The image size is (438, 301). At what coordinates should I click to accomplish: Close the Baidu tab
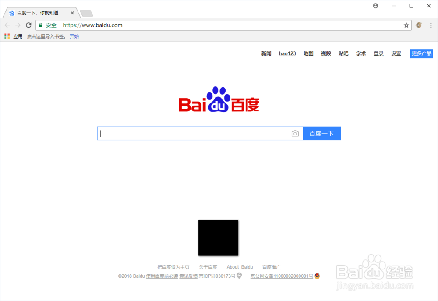pos(72,13)
